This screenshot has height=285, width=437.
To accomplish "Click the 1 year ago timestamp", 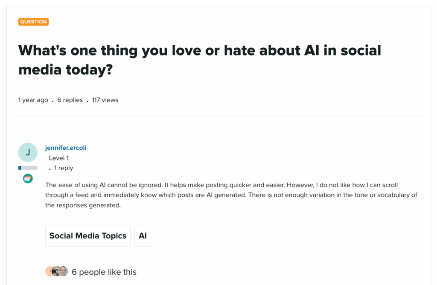I will click(x=33, y=100).
